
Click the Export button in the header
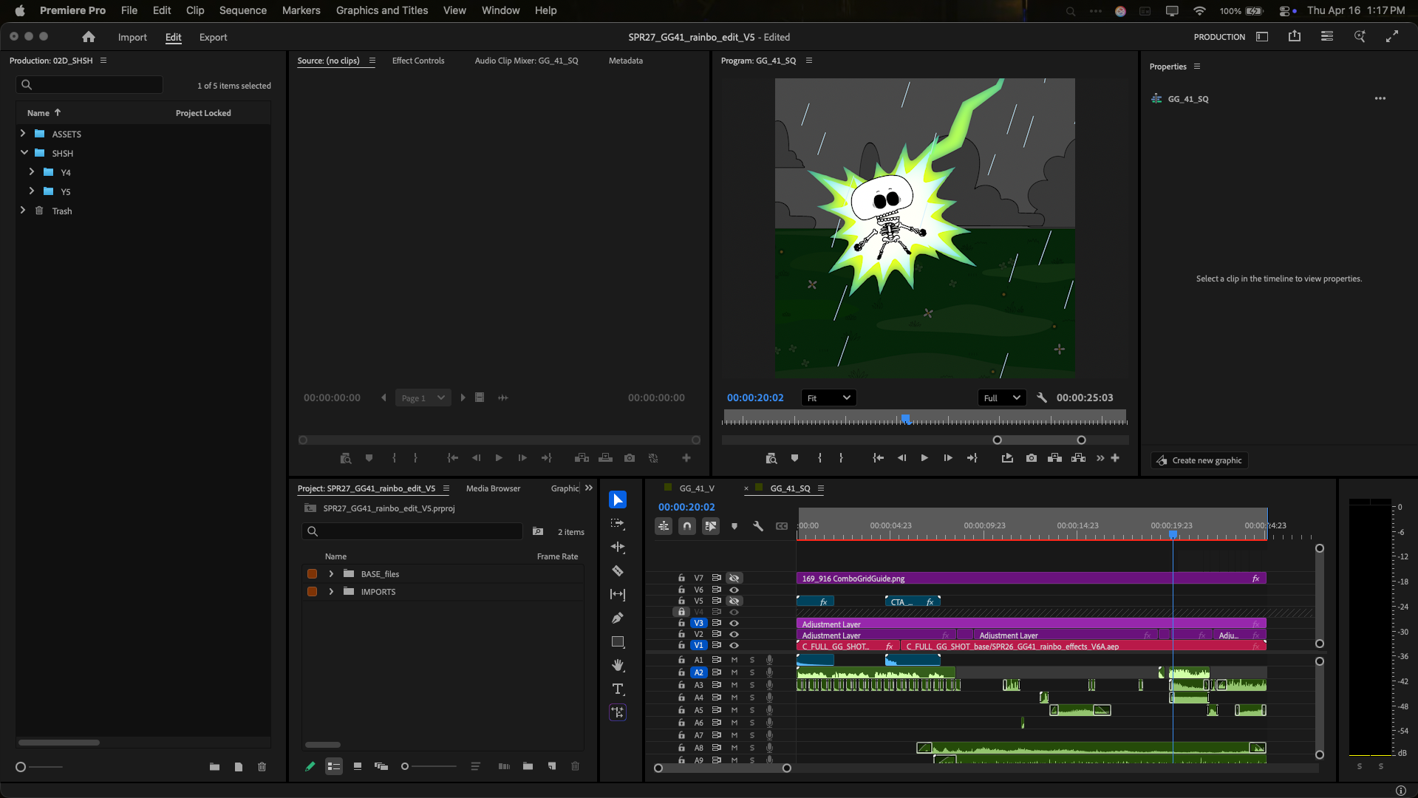213,37
